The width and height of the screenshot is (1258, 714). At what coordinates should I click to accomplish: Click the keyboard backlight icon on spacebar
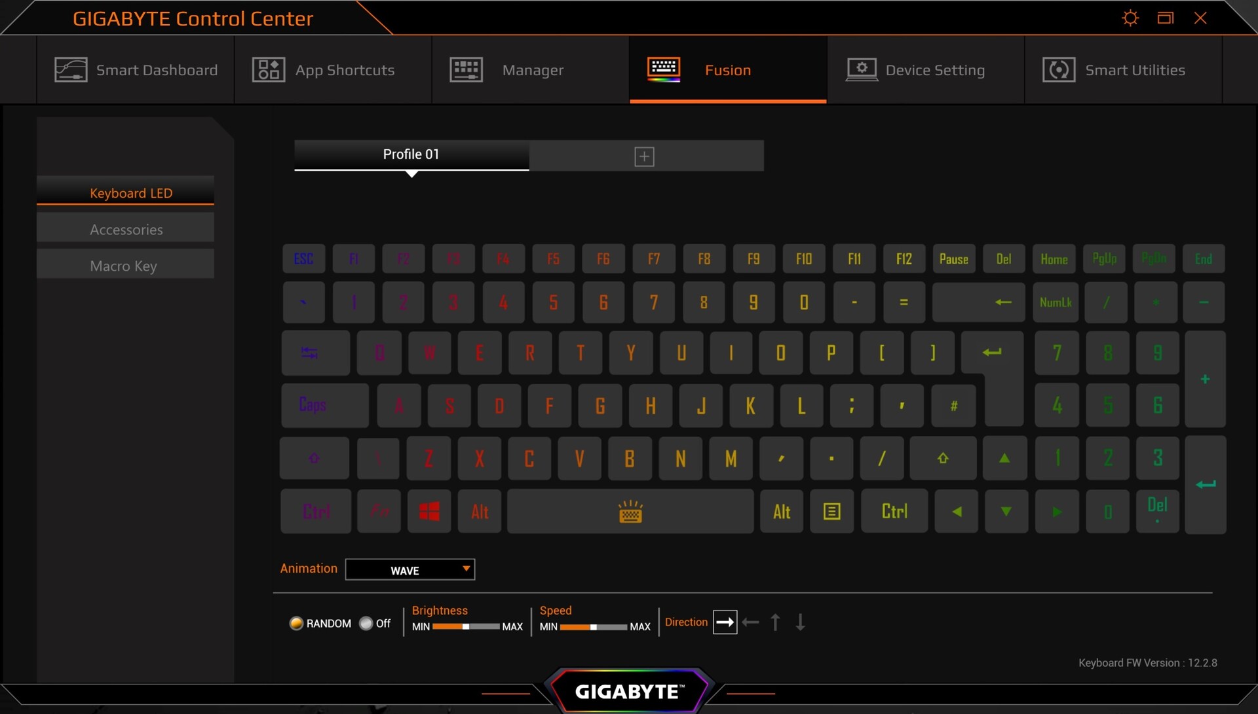[x=630, y=512]
